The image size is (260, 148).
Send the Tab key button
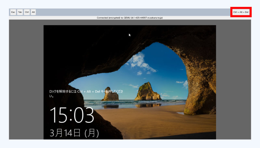pos(20,12)
